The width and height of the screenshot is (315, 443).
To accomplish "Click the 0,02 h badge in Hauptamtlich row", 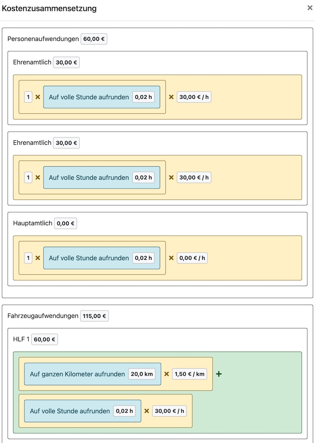I will [x=143, y=258].
